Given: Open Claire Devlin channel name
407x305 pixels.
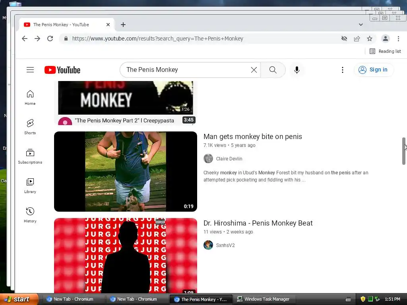Looking at the screenshot, I should (x=229, y=159).
